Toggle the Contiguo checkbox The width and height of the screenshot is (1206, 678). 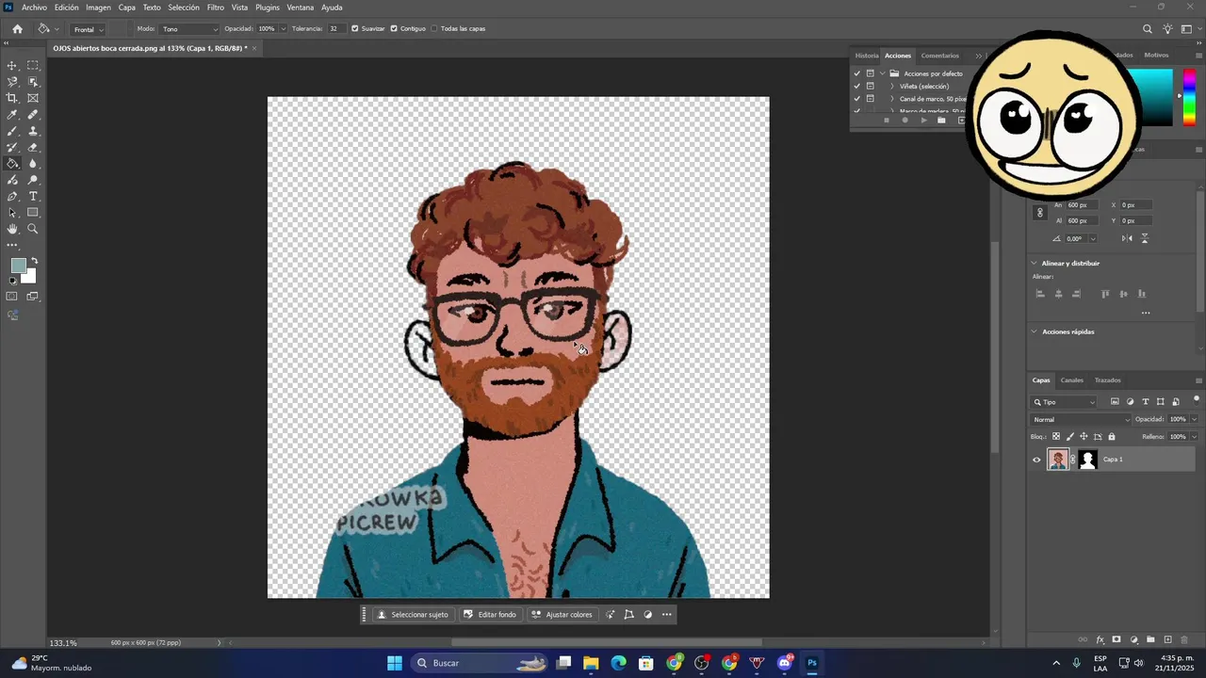point(394,29)
